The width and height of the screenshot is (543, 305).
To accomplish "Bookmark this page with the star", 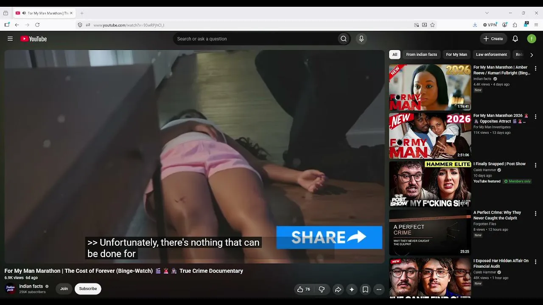I will 432,25.
